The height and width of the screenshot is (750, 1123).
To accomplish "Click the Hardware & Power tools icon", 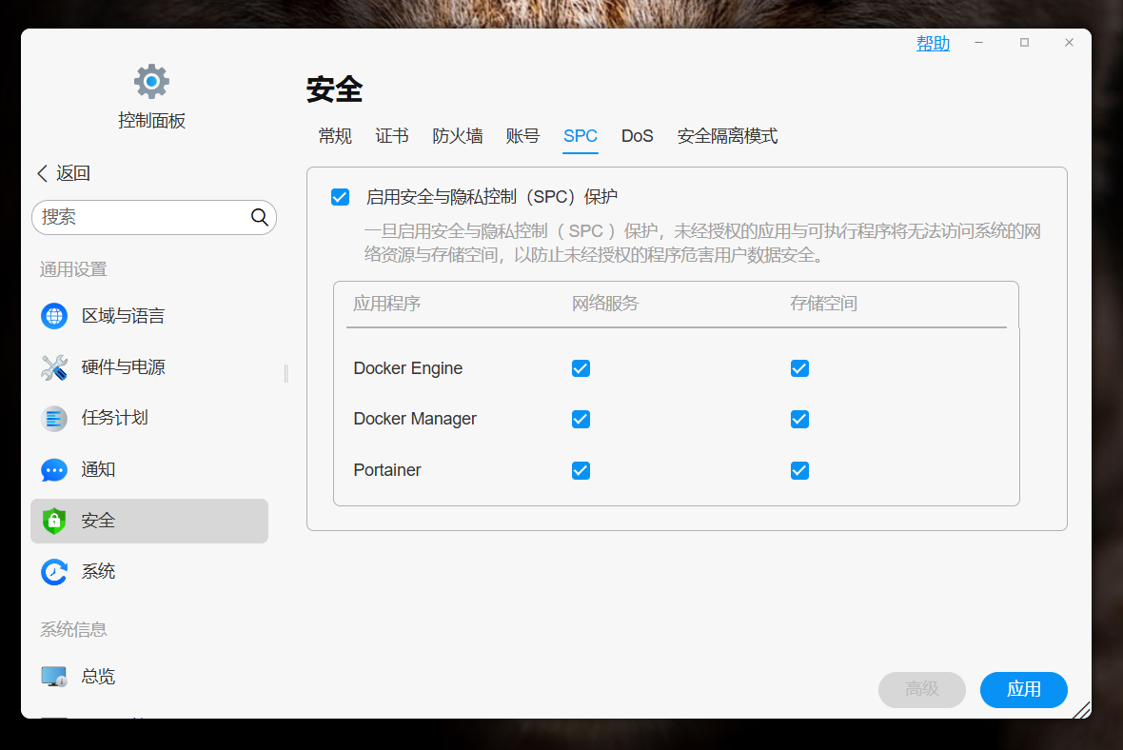I will click(x=54, y=367).
